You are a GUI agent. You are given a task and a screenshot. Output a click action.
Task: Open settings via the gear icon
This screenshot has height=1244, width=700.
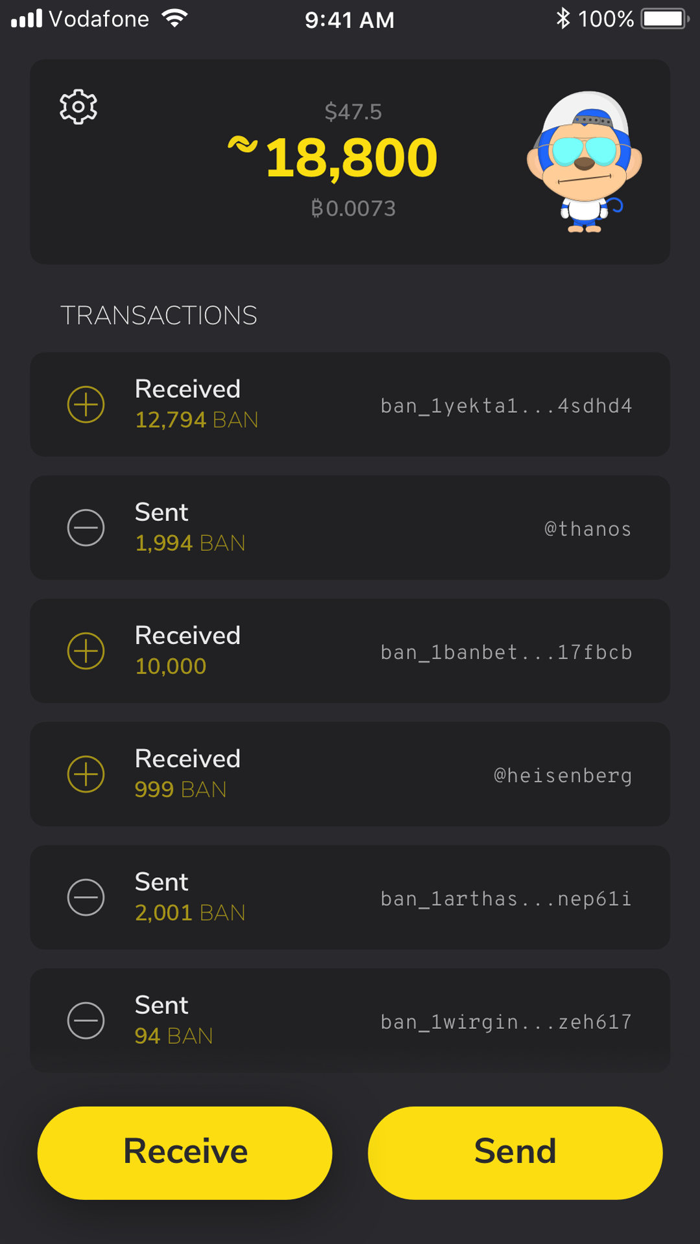pyautogui.click(x=78, y=107)
